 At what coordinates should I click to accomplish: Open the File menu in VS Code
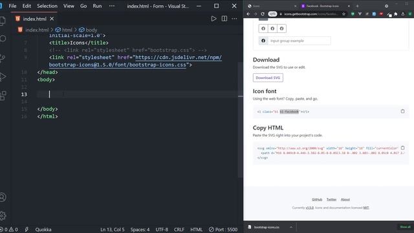(x=12, y=6)
